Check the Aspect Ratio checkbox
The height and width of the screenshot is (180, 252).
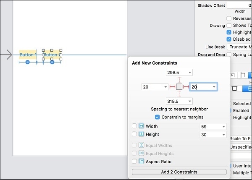[134, 162]
